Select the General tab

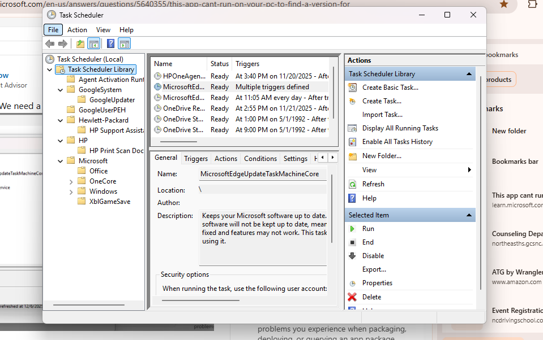tap(166, 158)
